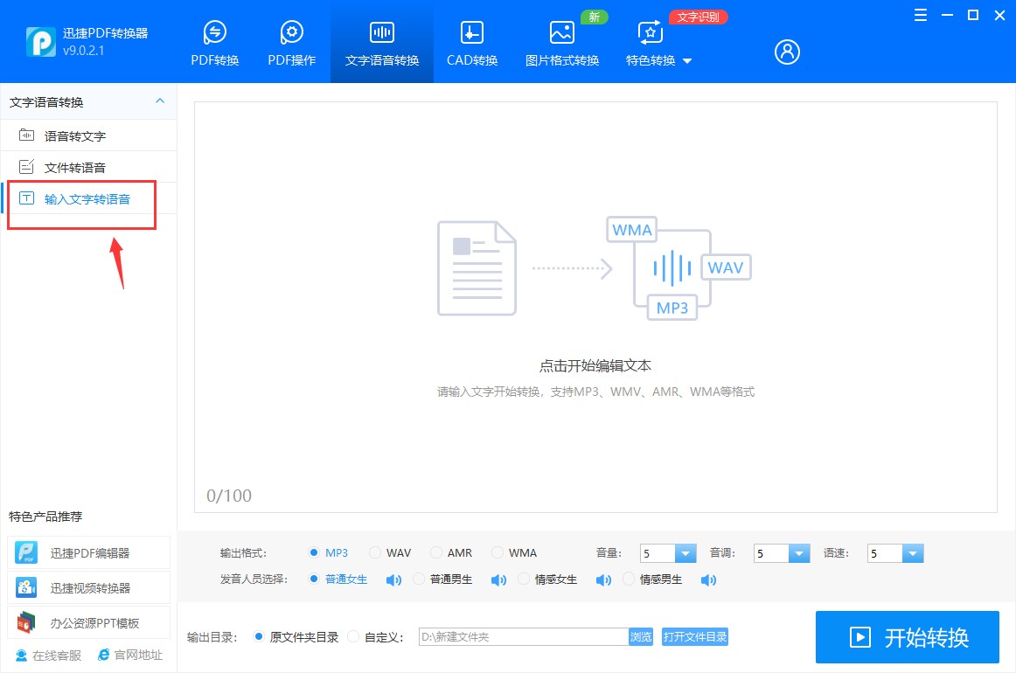The width and height of the screenshot is (1016, 673).
Task: Preview the 普通女生 voice with speaker icon
Action: pos(393,579)
